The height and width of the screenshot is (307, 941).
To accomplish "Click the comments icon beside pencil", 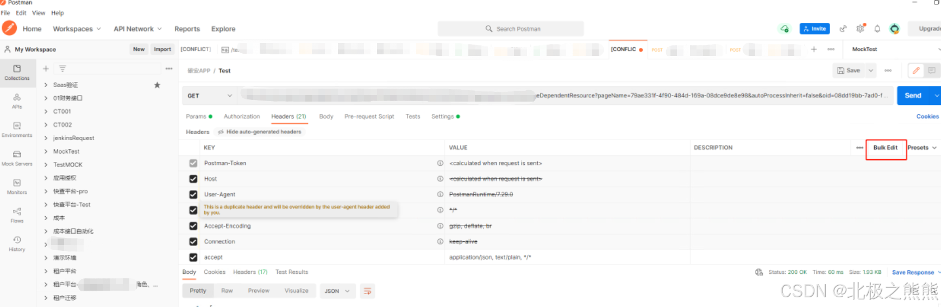I will point(932,70).
